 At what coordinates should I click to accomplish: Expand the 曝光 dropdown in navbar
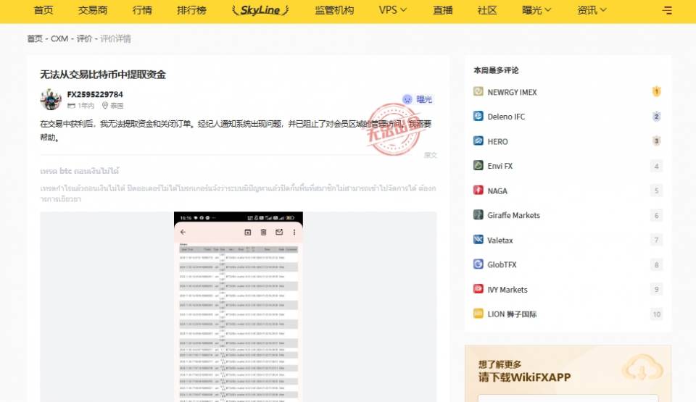pyautogui.click(x=536, y=9)
